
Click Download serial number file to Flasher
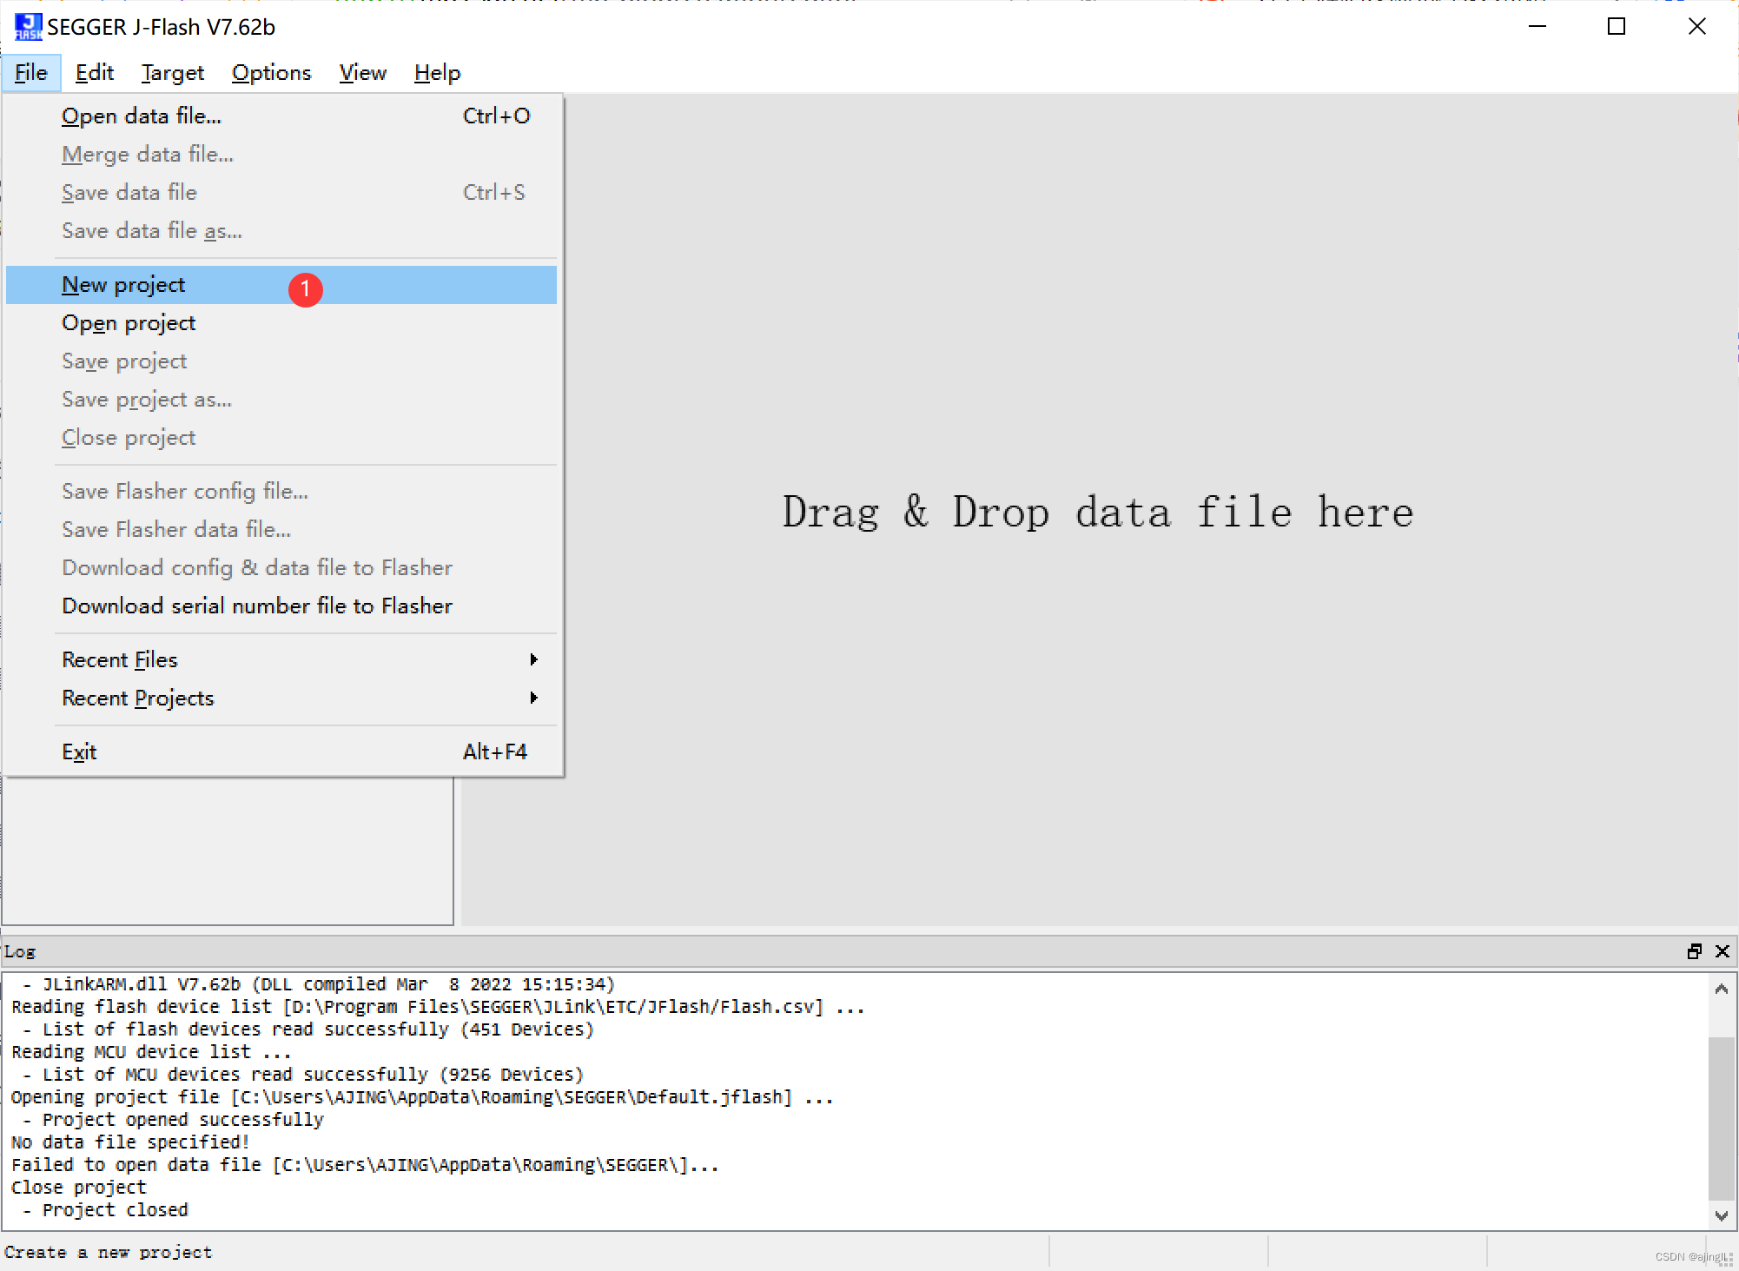point(257,606)
